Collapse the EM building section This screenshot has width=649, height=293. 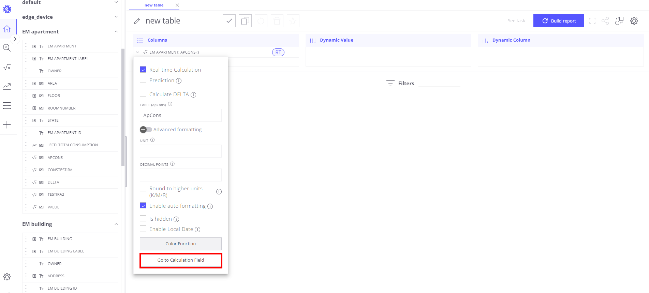(x=116, y=224)
